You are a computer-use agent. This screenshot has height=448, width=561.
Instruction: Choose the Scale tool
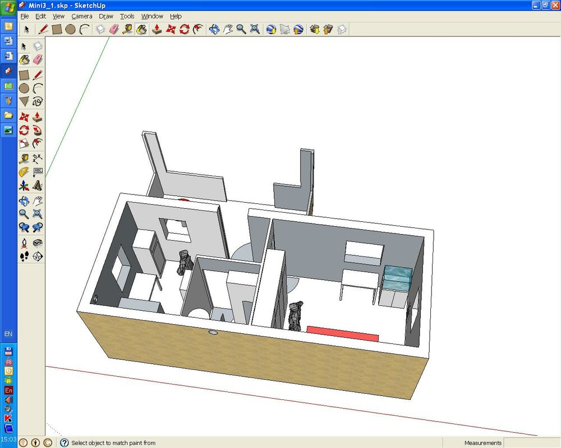pyautogui.click(x=24, y=144)
